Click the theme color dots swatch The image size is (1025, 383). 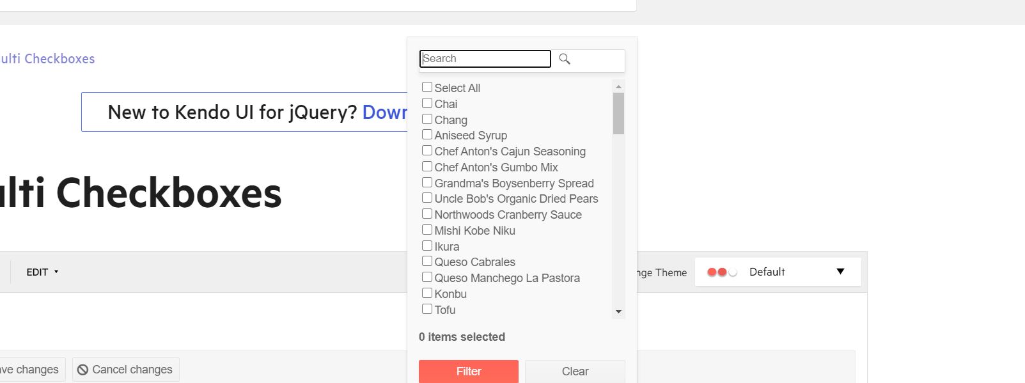[722, 272]
